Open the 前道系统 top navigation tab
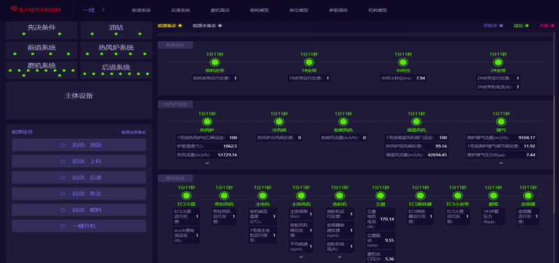 (x=141, y=10)
